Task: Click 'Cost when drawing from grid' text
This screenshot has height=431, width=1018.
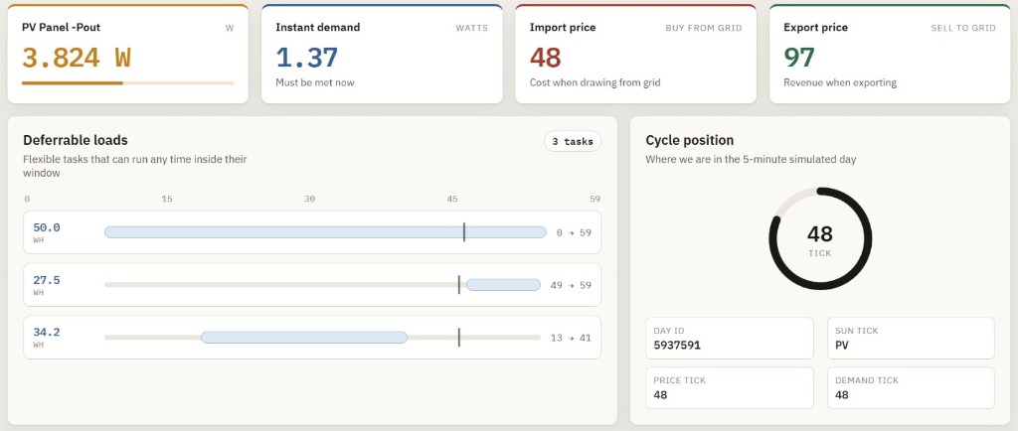Action: (x=594, y=82)
